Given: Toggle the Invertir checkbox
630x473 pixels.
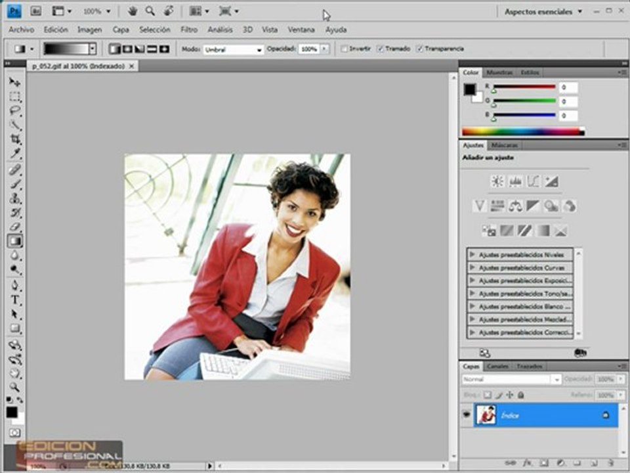Looking at the screenshot, I should 345,49.
